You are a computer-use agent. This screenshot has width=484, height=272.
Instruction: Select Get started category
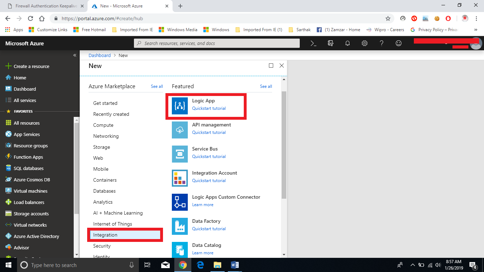click(x=105, y=103)
